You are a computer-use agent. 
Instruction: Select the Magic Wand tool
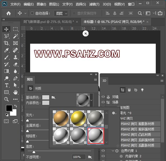pyautogui.click(x=15, y=36)
